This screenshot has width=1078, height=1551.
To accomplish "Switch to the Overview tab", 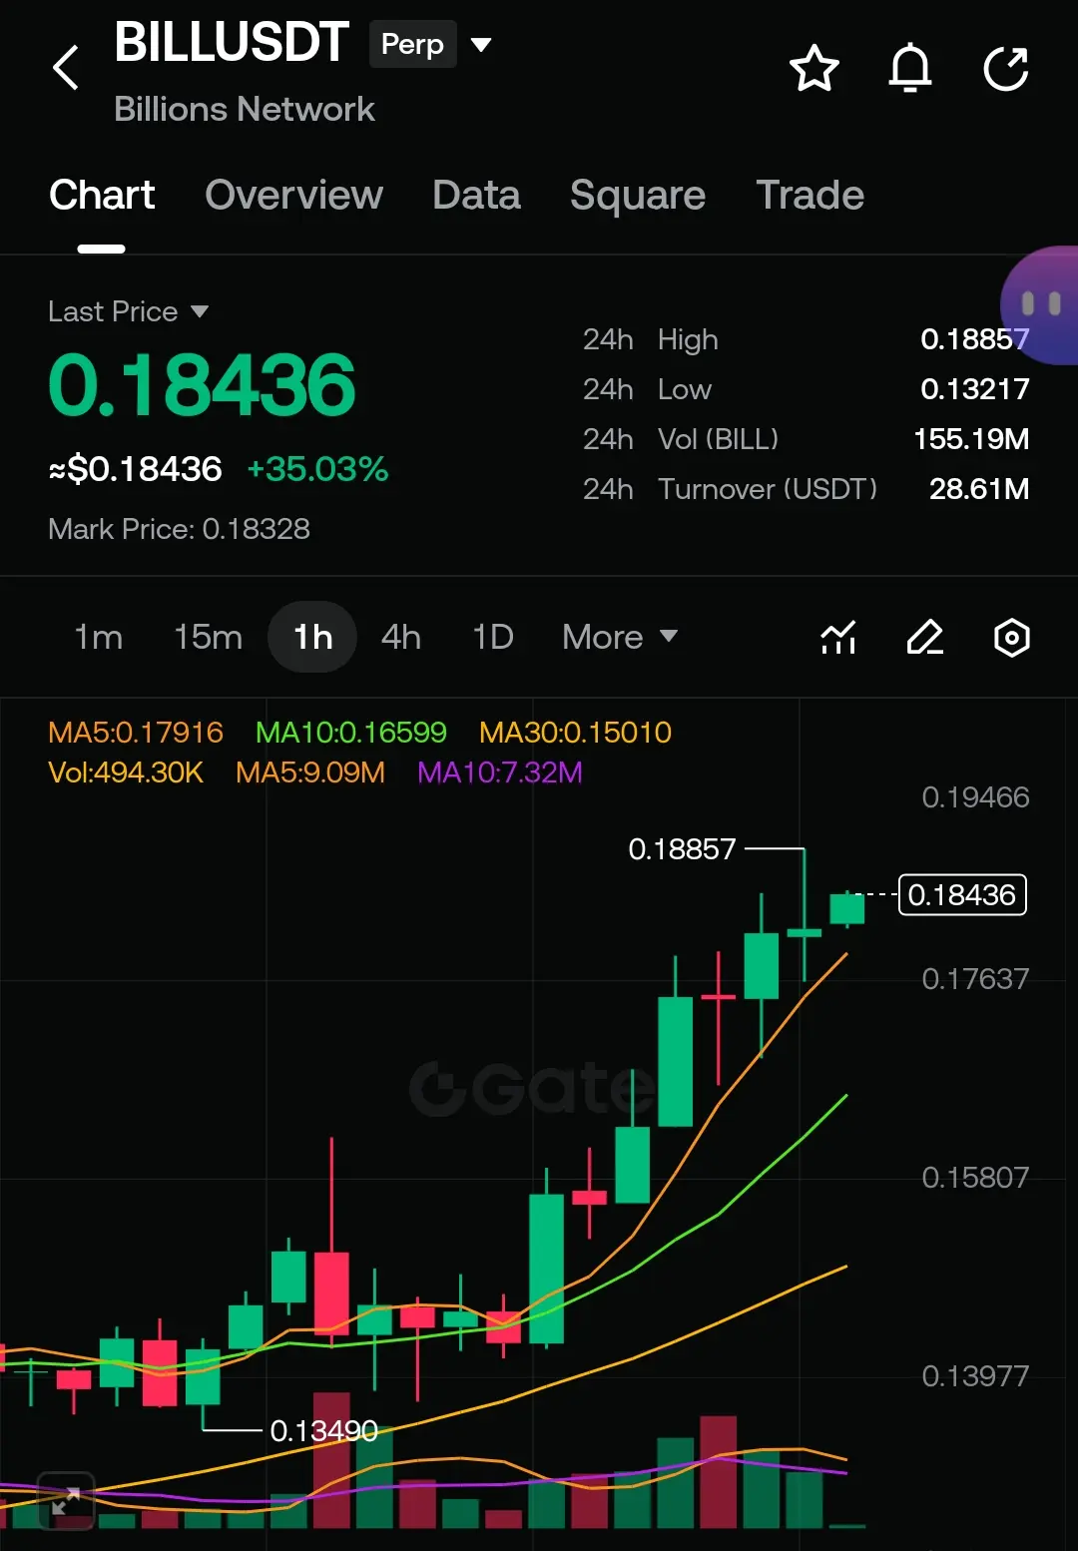I will (293, 196).
